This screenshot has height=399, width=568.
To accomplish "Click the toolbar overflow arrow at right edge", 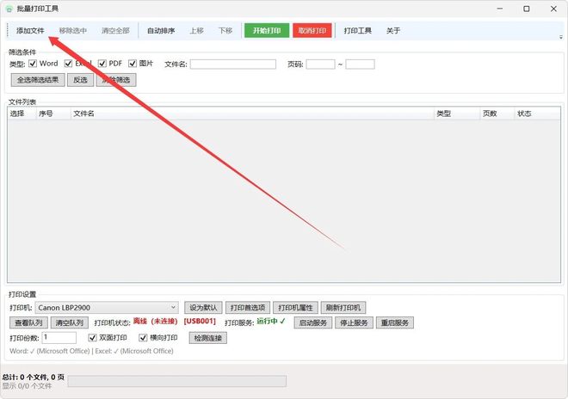I will [x=561, y=37].
